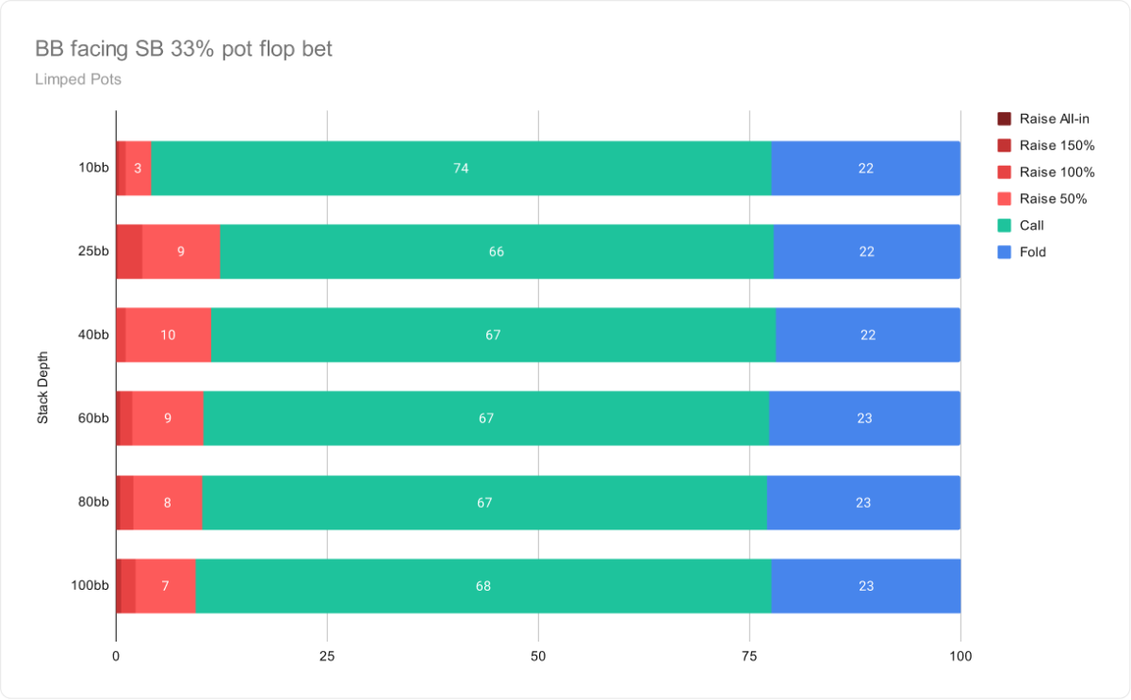The height and width of the screenshot is (700, 1131).
Task: Click the 60bb Call segment labeled 67
Action: (x=486, y=418)
